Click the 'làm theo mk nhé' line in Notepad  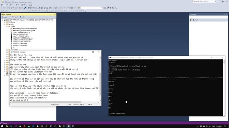(18, 64)
